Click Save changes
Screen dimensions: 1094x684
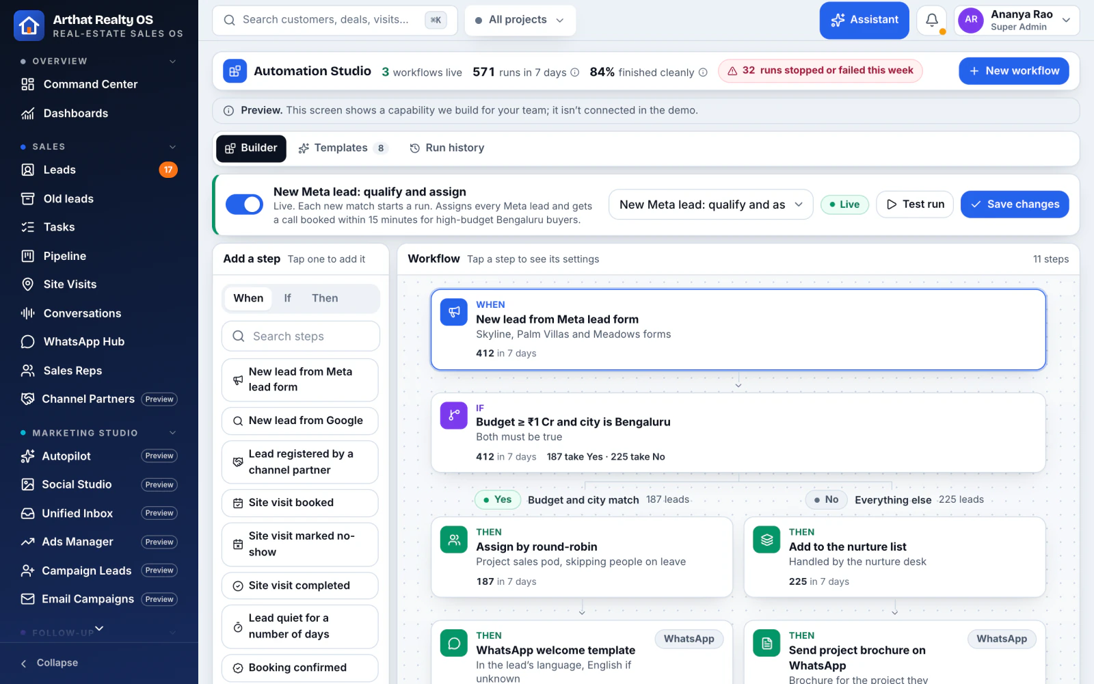1015,205
